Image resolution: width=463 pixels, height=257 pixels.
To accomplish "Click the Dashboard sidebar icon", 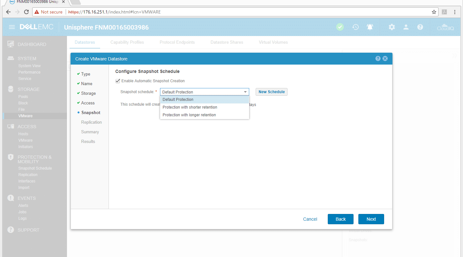I will (11, 44).
